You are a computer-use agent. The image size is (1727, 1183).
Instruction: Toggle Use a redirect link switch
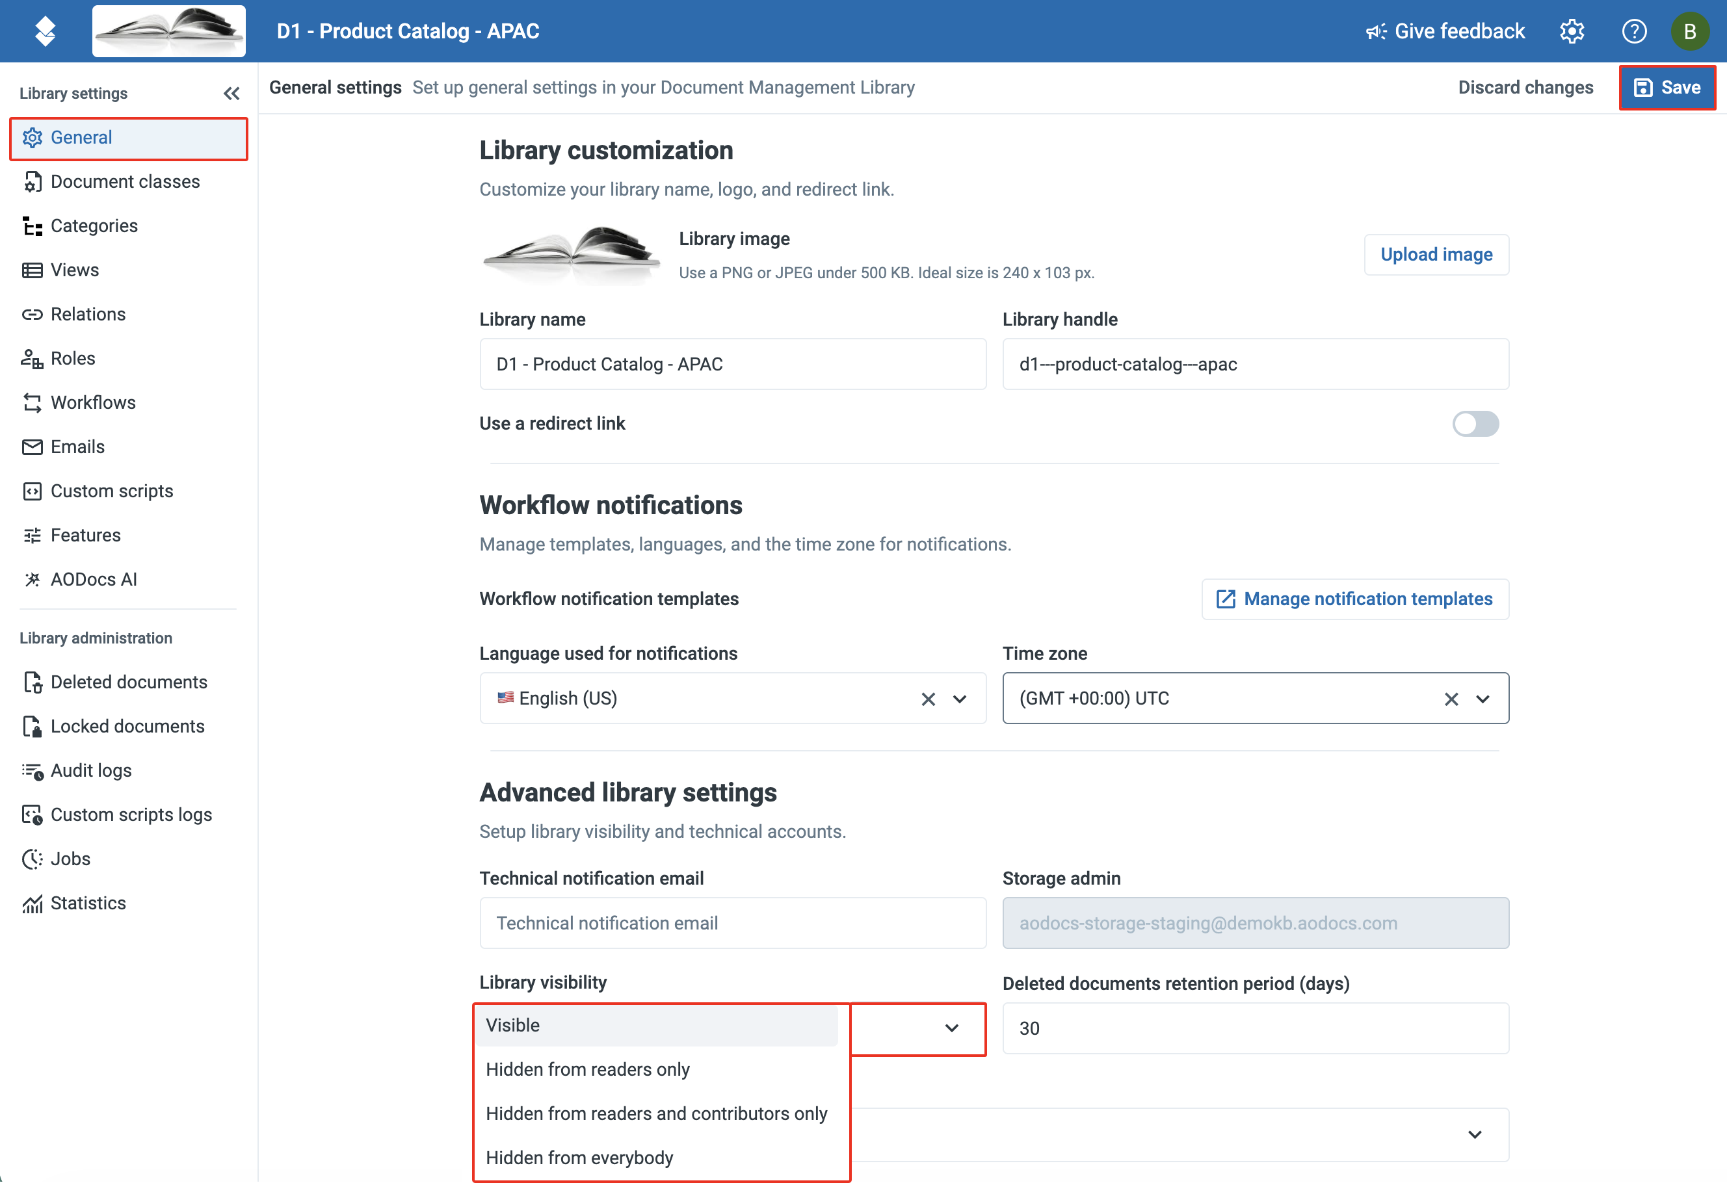[1476, 424]
